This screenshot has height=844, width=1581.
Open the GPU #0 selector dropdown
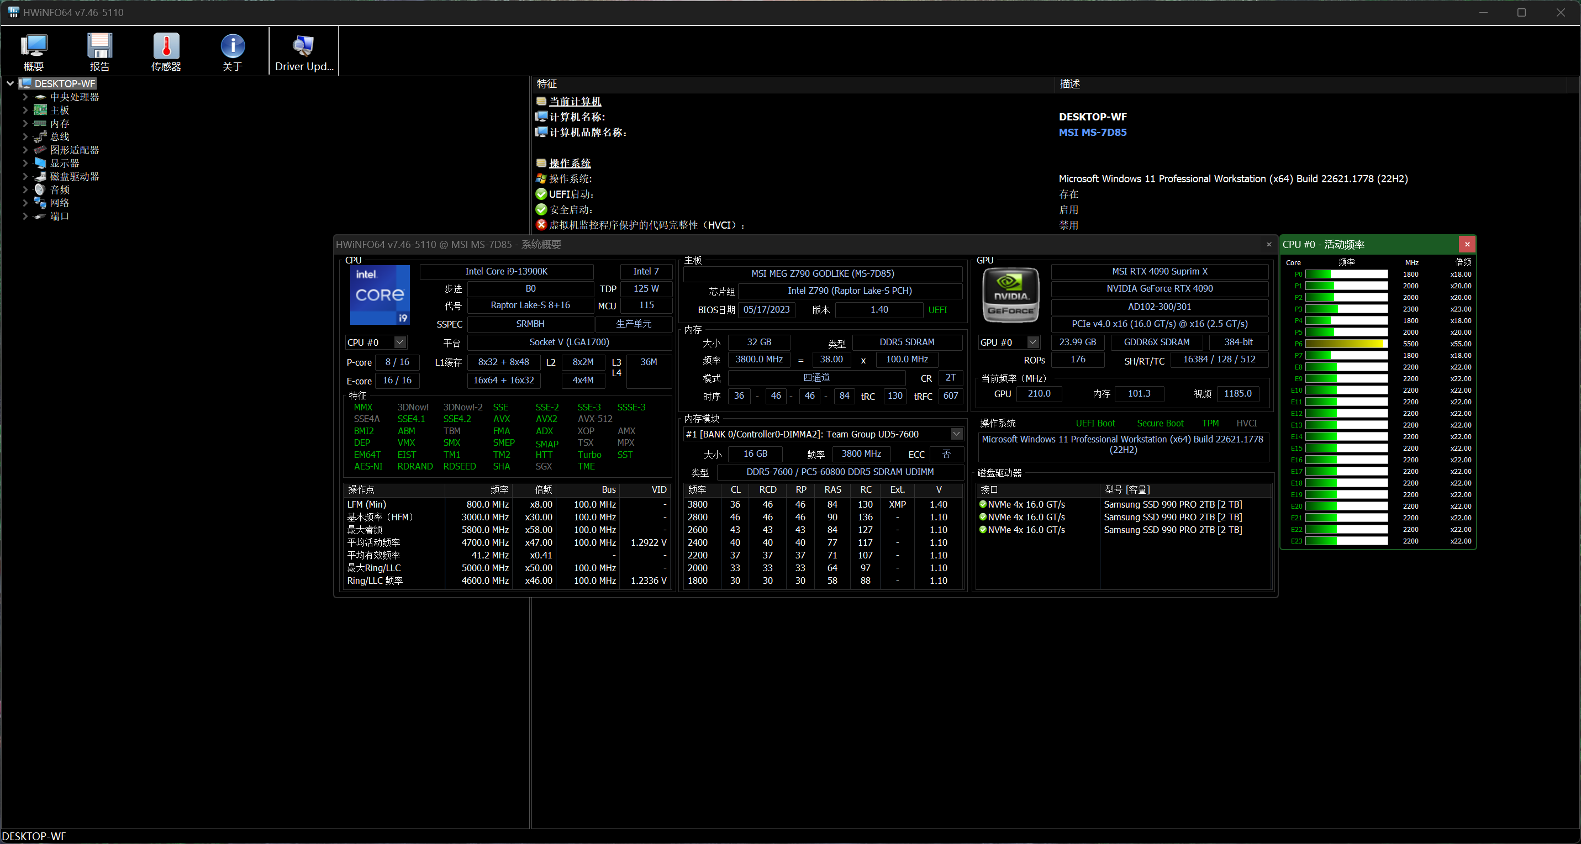1033,342
